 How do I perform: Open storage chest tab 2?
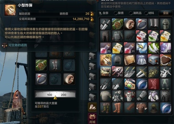(x=92, y=56)
